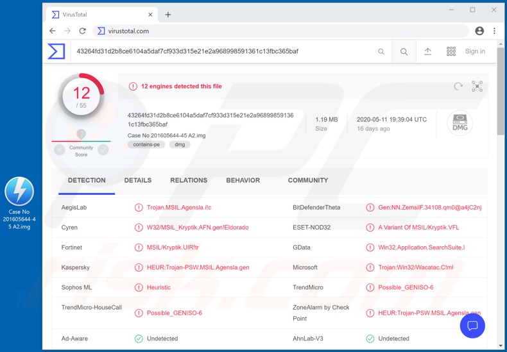Click the alert icon beside Sophos ML result
Screen dimensions: 507x352
click(139, 287)
